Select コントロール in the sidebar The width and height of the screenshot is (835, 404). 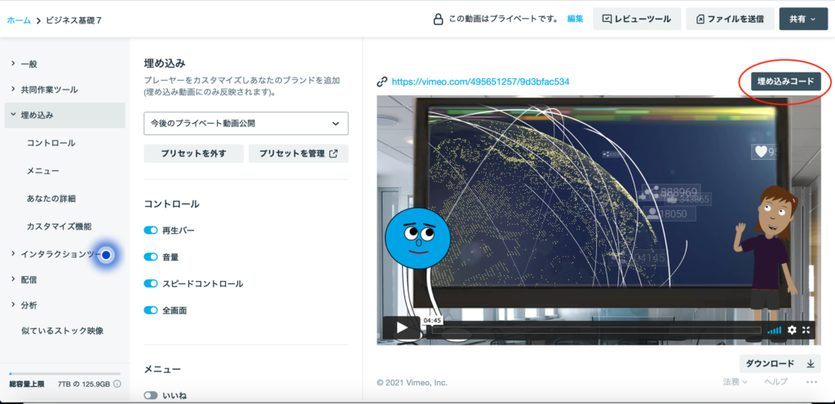51,143
